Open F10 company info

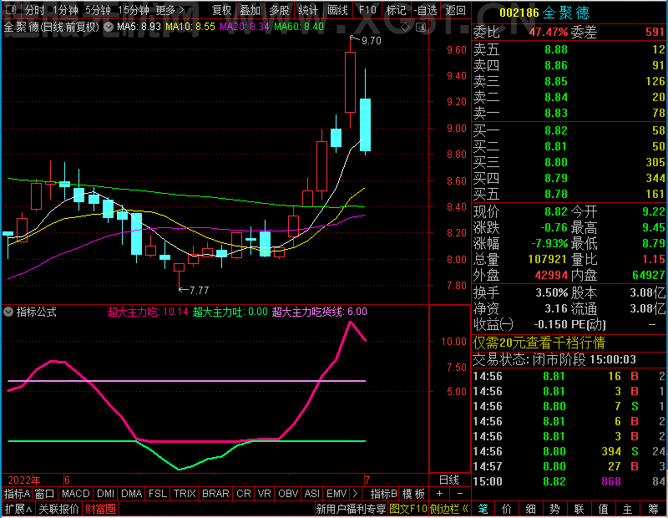367,10
